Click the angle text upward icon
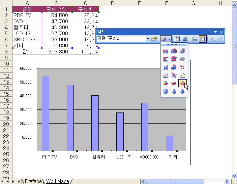Screen dimensions: 237x184 [x=220, y=39]
